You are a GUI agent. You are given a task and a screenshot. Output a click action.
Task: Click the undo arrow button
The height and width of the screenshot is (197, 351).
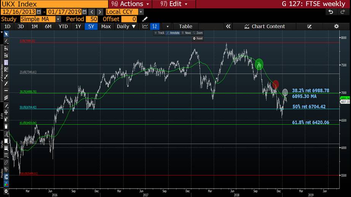(x=330, y=12)
